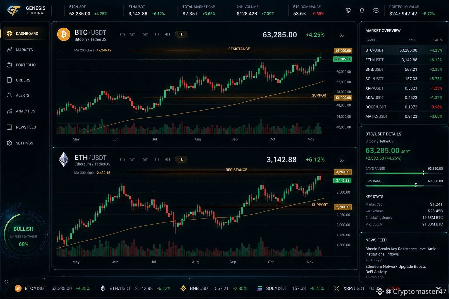Select SOL/USDT row in Market Overview
Screen dimensions: 449x299
point(404,79)
